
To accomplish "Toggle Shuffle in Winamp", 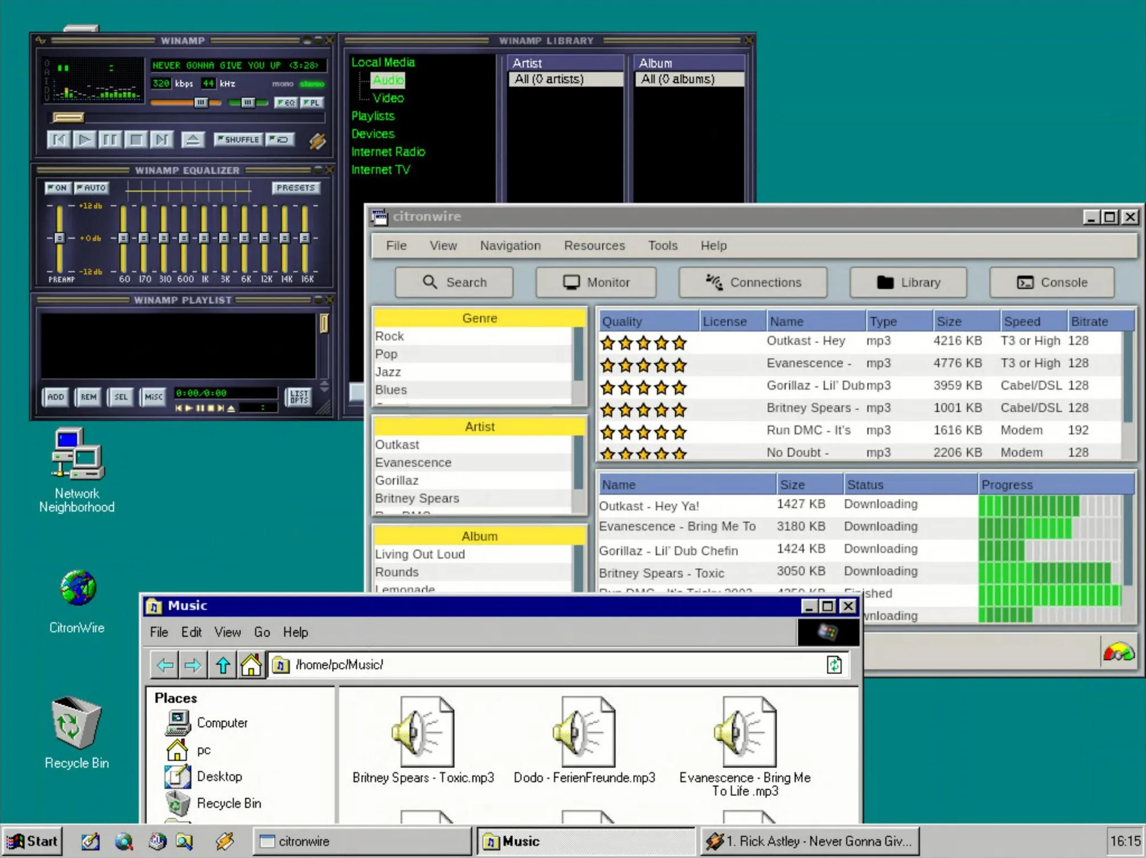I will point(238,139).
